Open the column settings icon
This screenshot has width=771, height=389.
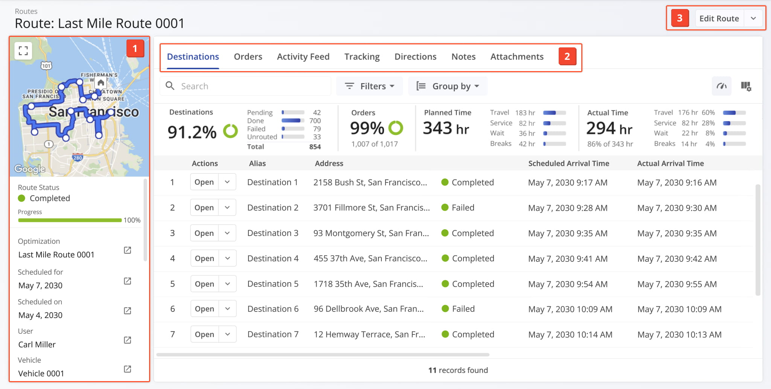746,86
